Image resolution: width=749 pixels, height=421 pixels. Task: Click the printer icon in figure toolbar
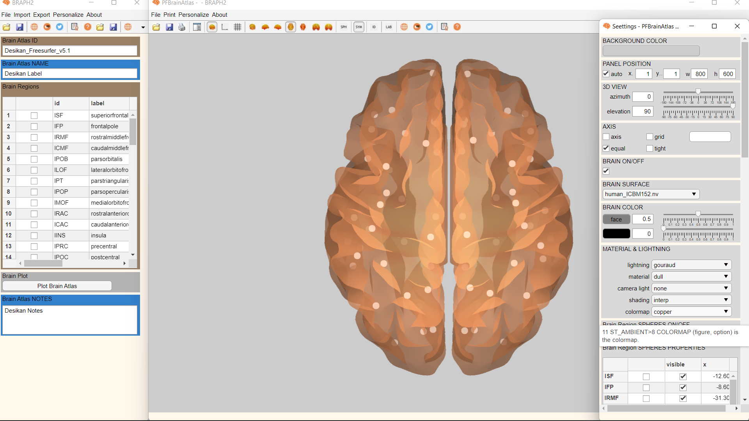coord(182,27)
